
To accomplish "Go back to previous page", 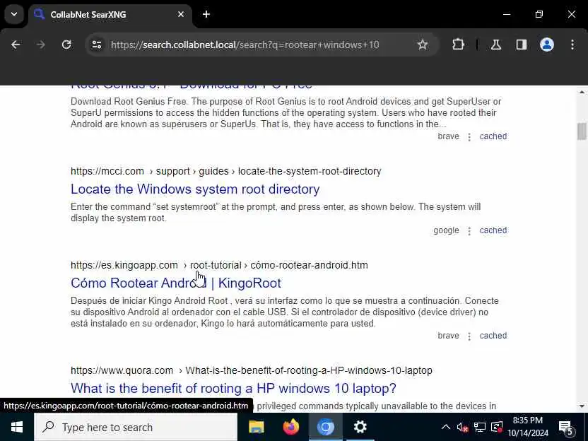I will coord(16,45).
